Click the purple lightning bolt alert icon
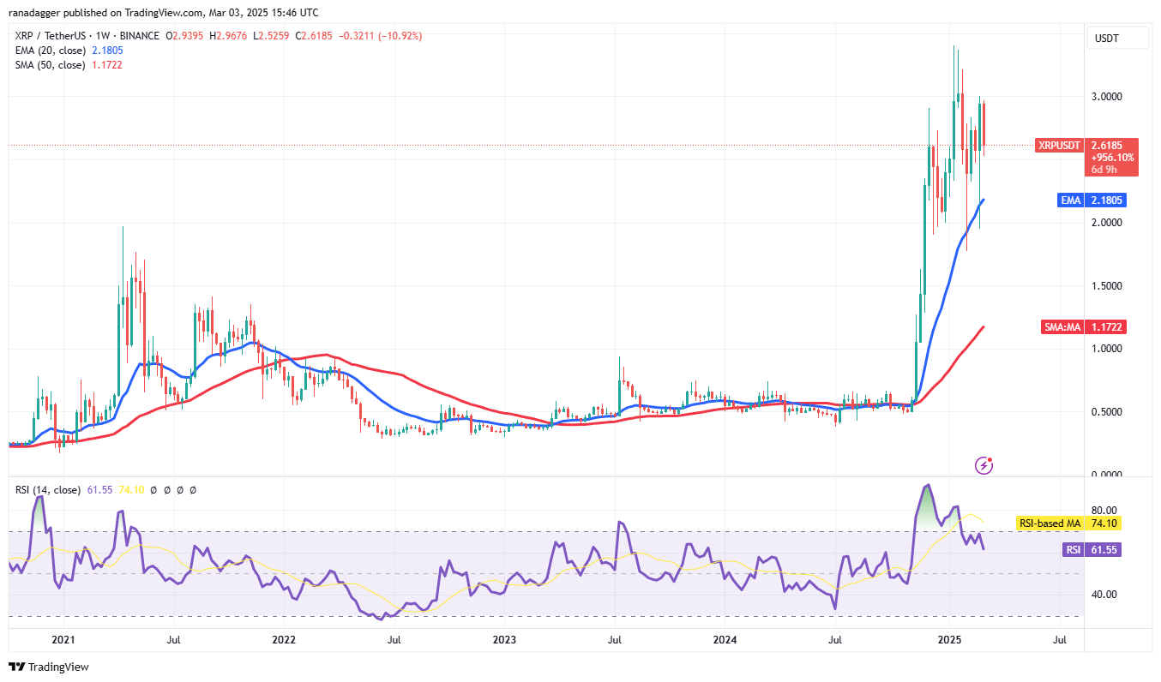Viewport: 1161px width, 682px height. click(985, 465)
